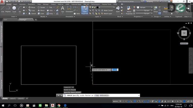Image resolution: width=193 pixels, height=108 pixels.
Task: Expand command line recent commands arrow
Action: [x=139, y=95]
